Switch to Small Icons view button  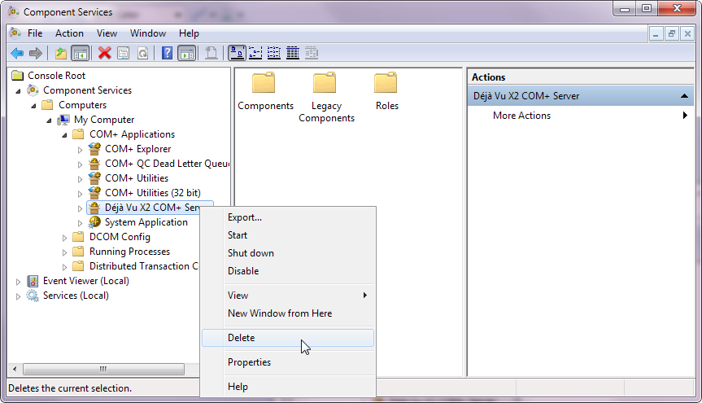point(255,54)
